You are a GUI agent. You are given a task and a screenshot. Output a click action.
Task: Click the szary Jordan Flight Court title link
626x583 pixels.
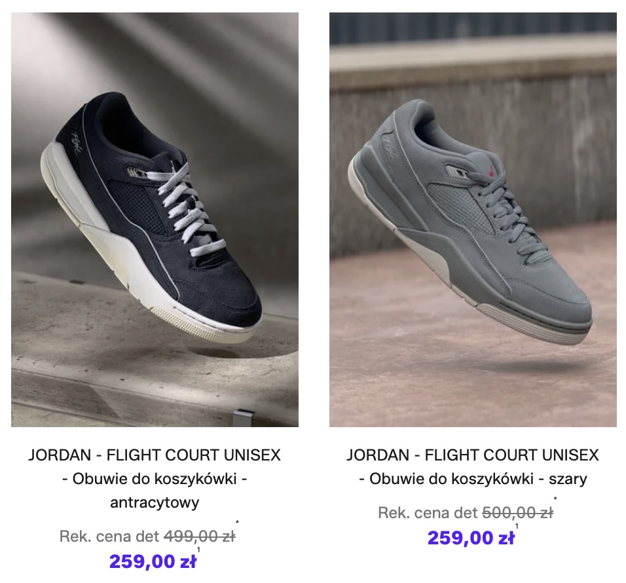(x=473, y=467)
